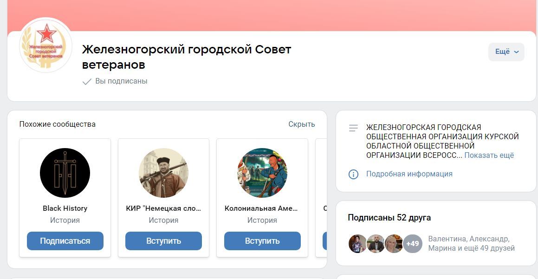Subscribe to the Black History community
538x279 pixels.
pos(65,241)
